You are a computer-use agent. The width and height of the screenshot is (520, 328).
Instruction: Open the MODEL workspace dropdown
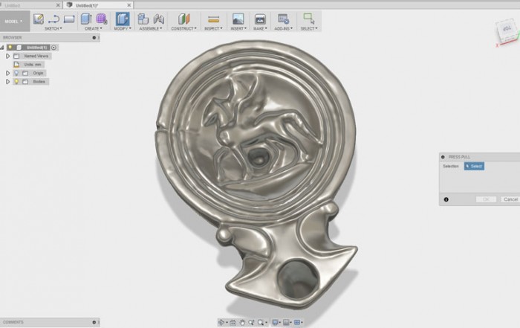click(x=15, y=21)
